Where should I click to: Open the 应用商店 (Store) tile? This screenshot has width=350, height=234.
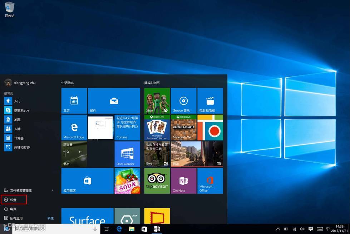[x=88, y=181]
